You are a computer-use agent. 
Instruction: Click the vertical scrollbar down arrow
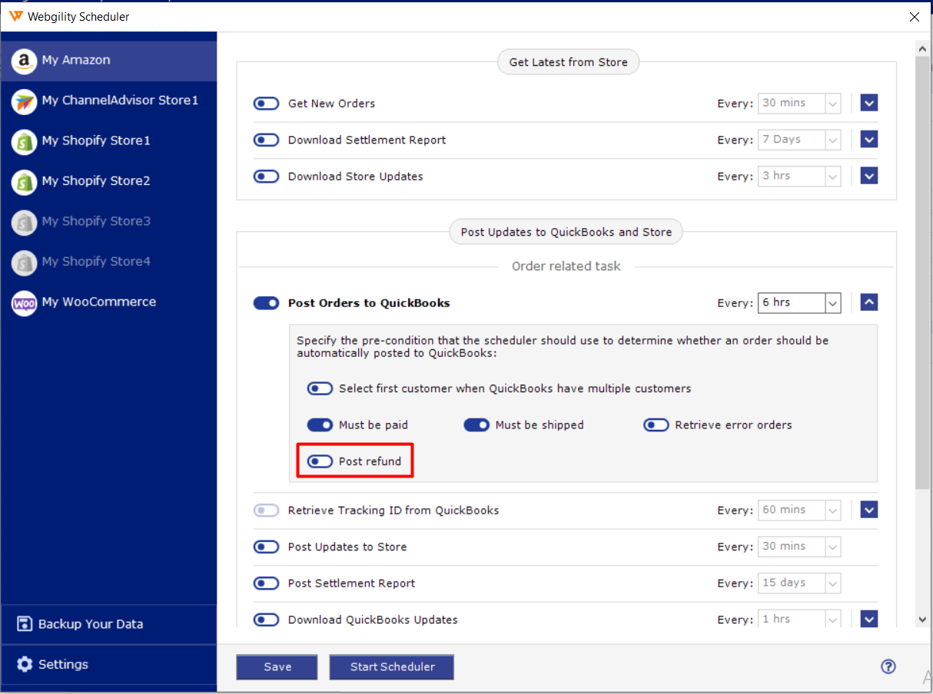click(x=922, y=620)
